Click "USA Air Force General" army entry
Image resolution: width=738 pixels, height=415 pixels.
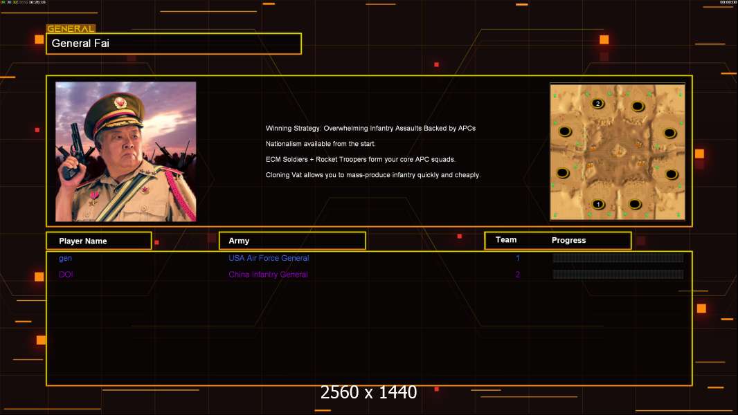(269, 258)
